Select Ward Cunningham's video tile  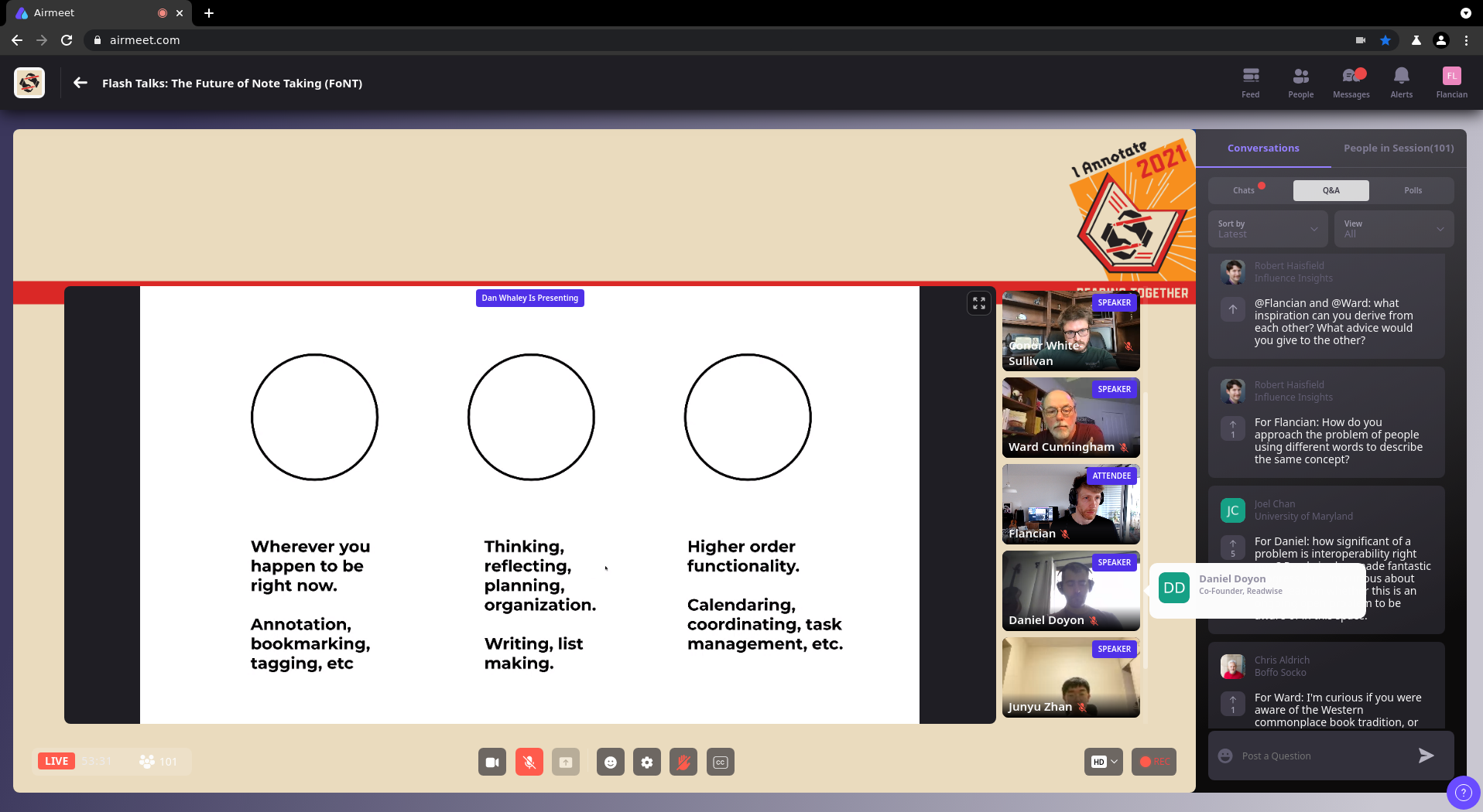click(x=1070, y=418)
